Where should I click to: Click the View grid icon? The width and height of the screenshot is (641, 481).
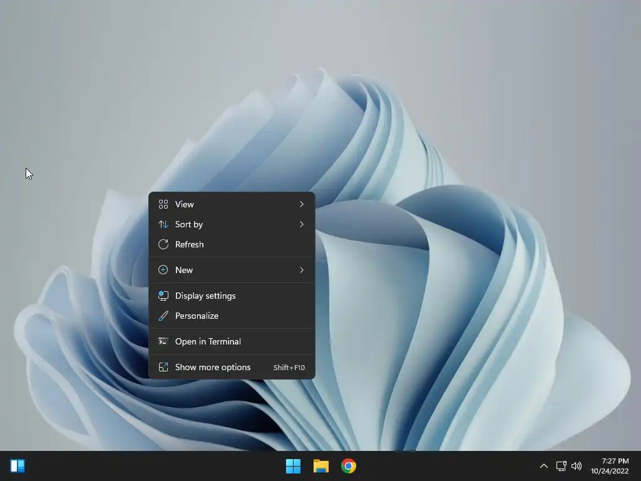pos(163,204)
